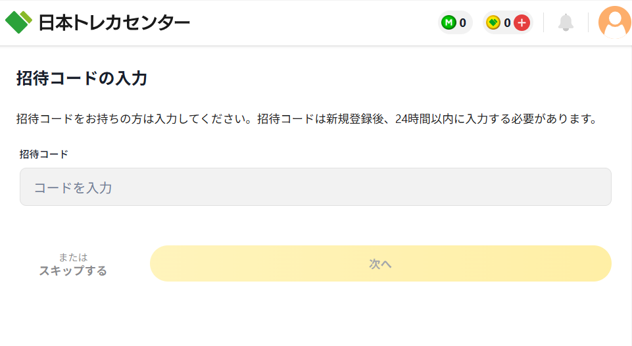Viewport: 632px width, 346px height.
Task: Click the green M coin icon
Action: (x=449, y=23)
